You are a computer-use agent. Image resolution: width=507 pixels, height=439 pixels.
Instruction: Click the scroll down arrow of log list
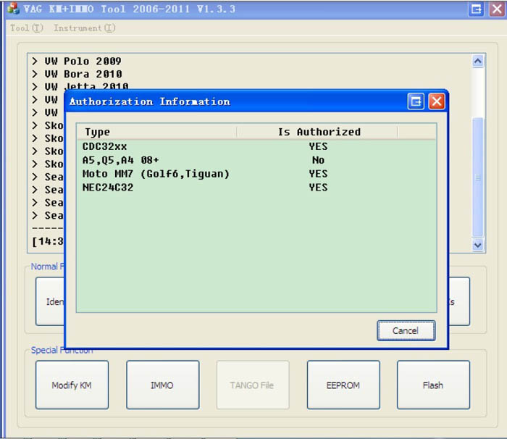(x=478, y=246)
